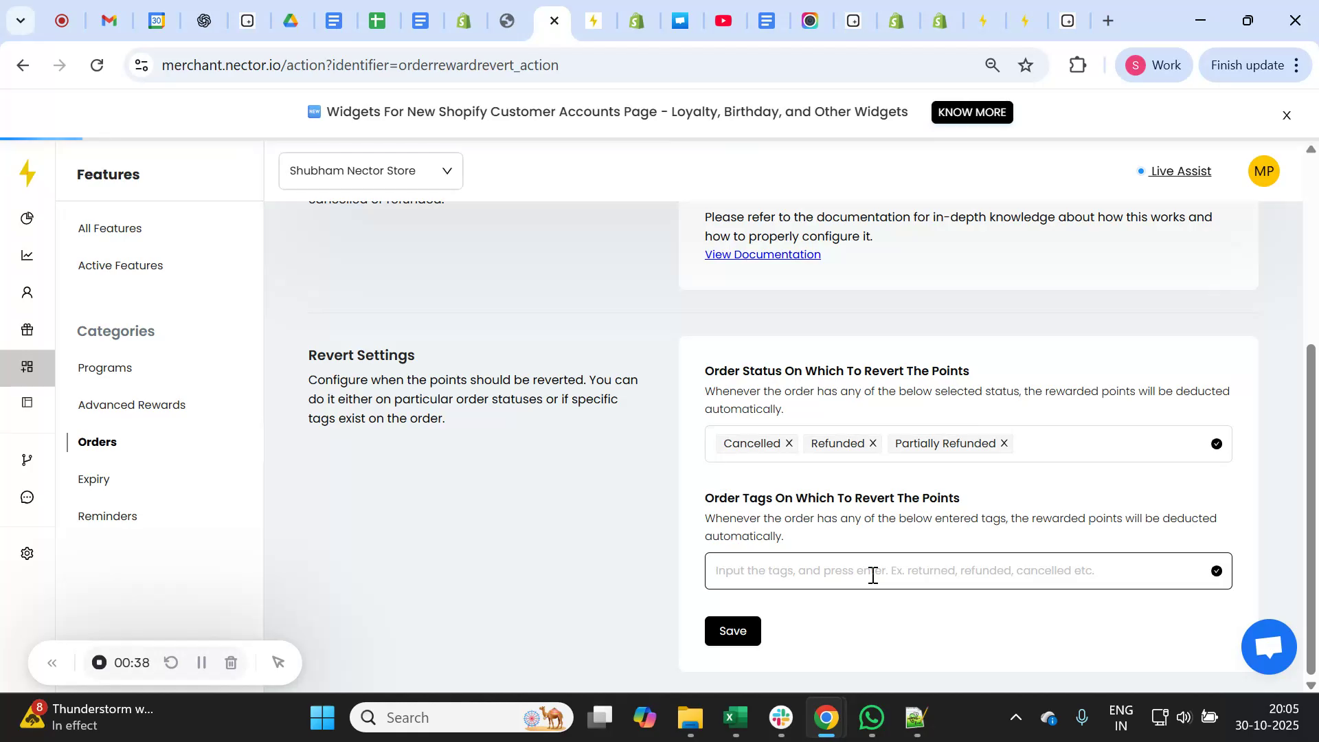Screen dimensions: 1319x742
Task: Pause the screen recording
Action: point(201,662)
